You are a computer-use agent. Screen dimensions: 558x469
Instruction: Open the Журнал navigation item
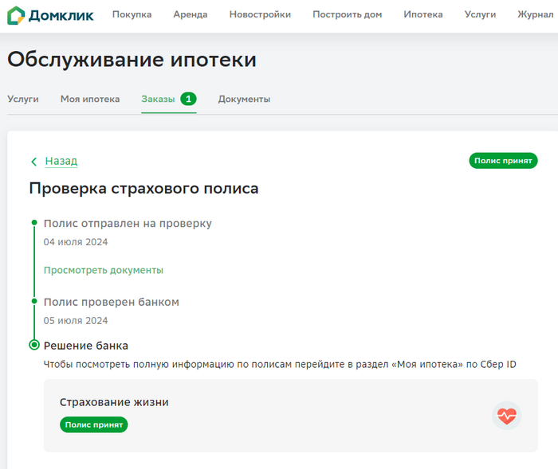536,14
